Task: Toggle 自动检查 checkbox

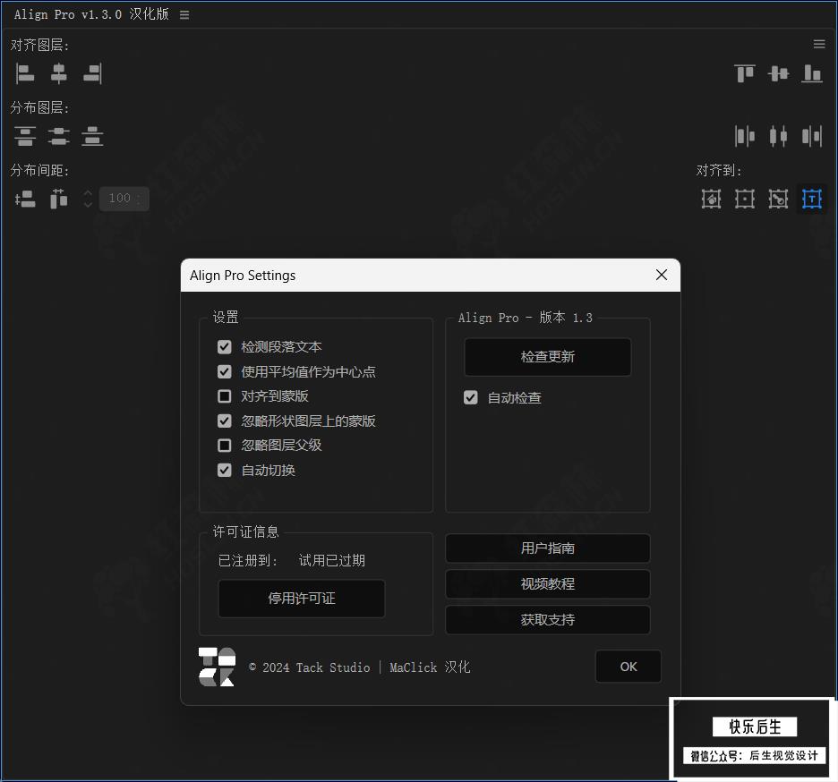Action: 470,398
